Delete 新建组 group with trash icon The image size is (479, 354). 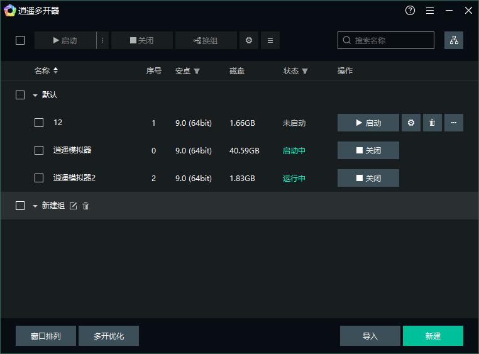pos(86,206)
